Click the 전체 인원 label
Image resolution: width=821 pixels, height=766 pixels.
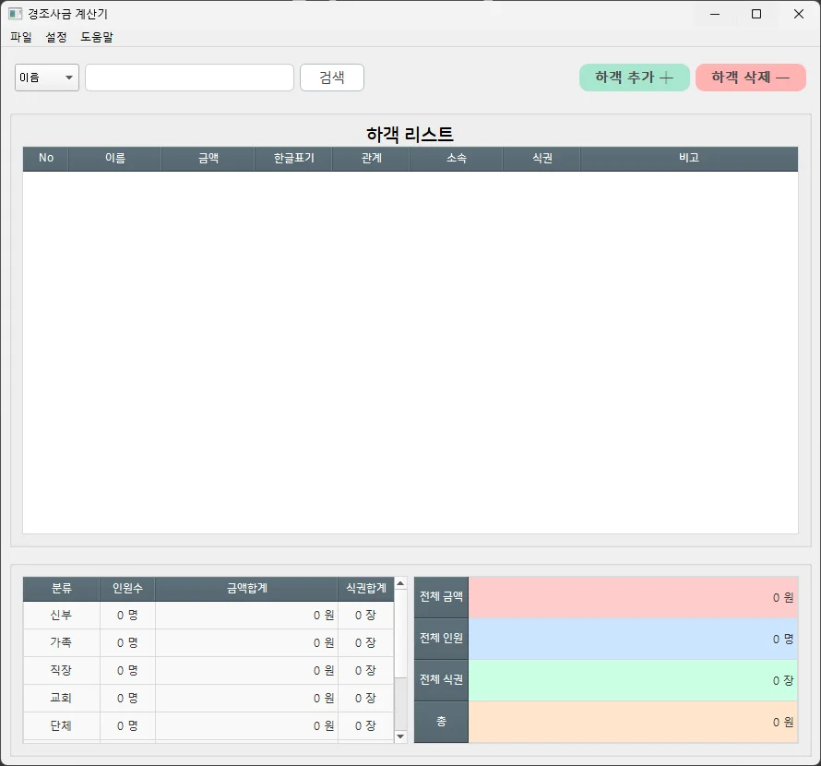coord(441,639)
